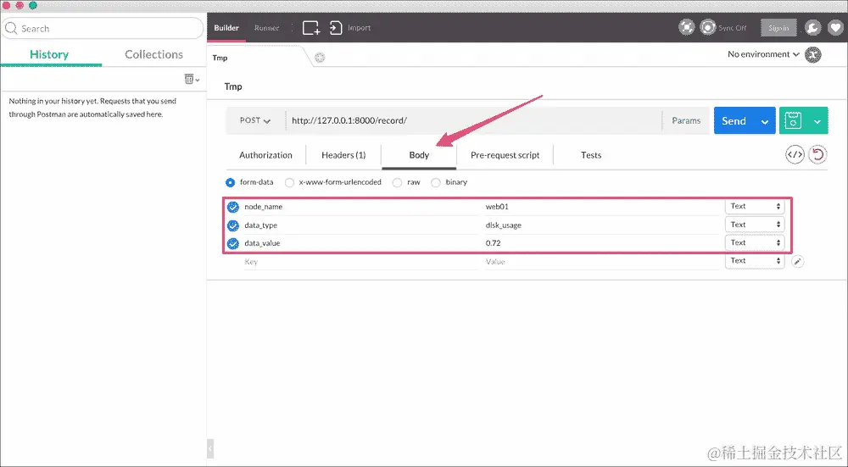
Task: Switch to Headers (1) tab
Action: point(343,155)
